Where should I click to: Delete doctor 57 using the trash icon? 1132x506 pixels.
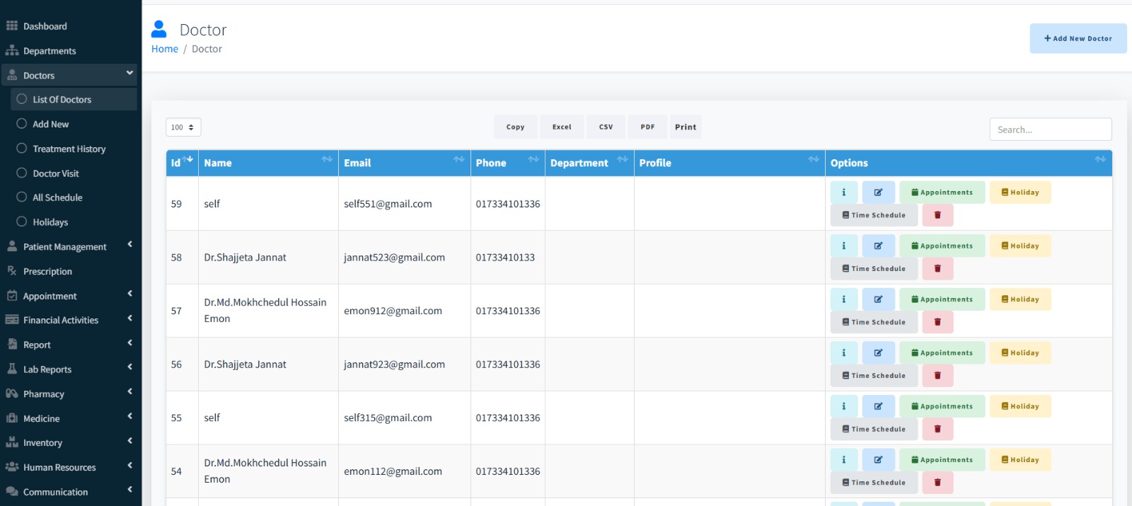pyautogui.click(x=937, y=322)
